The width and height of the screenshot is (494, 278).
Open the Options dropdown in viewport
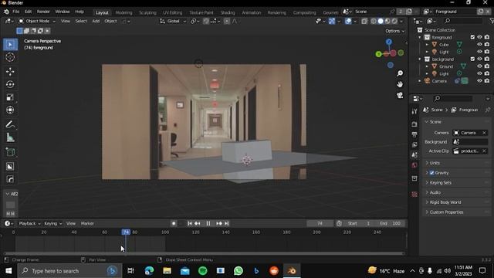tap(394, 31)
